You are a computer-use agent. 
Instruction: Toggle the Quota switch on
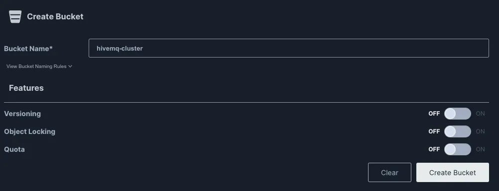coord(457,149)
